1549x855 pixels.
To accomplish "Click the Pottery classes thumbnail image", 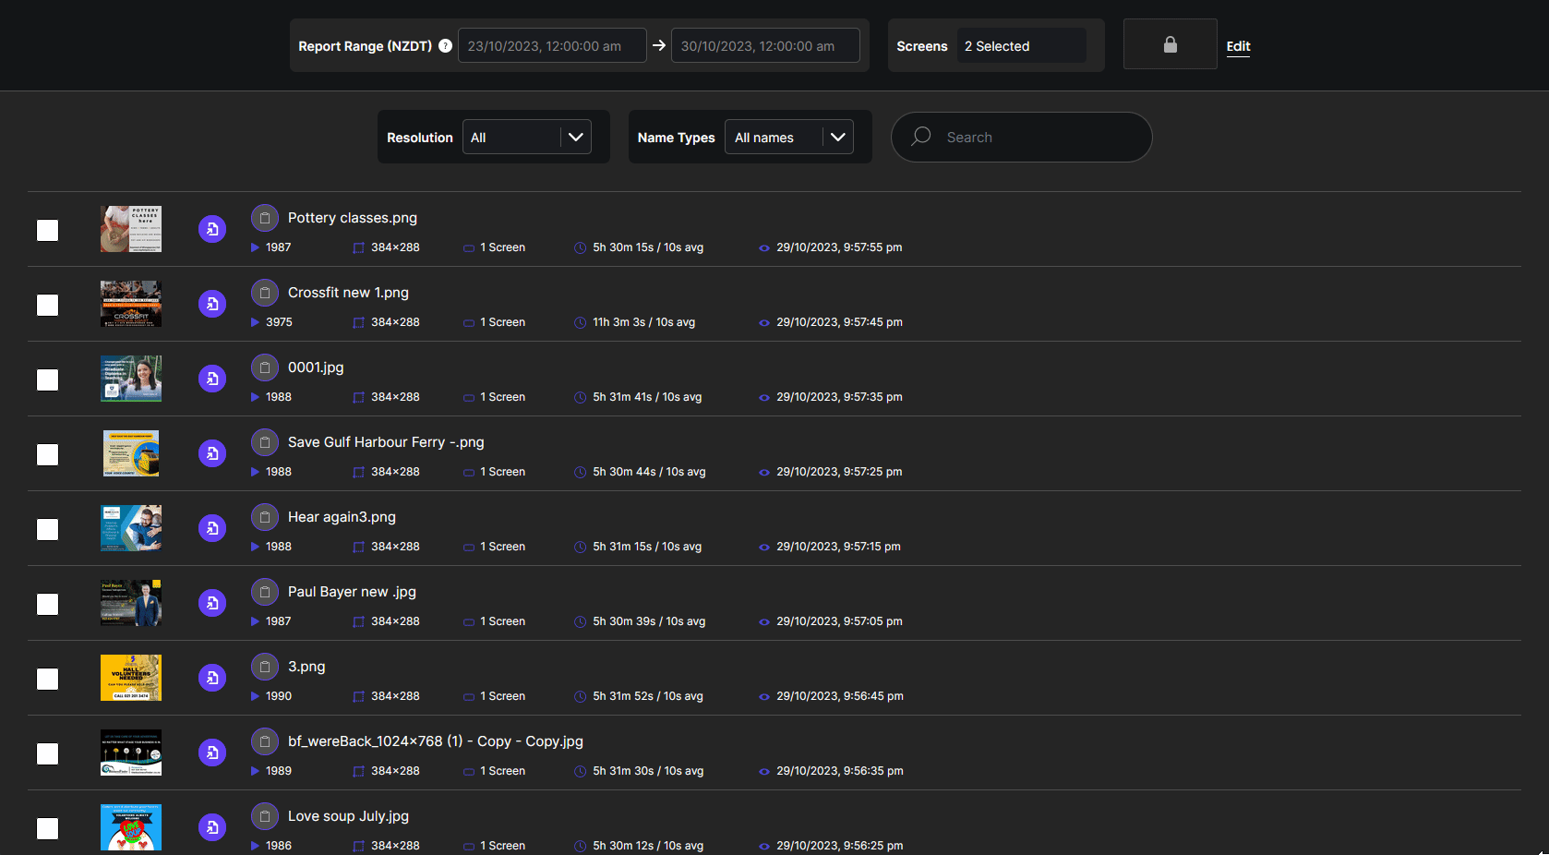I will tap(130, 229).
